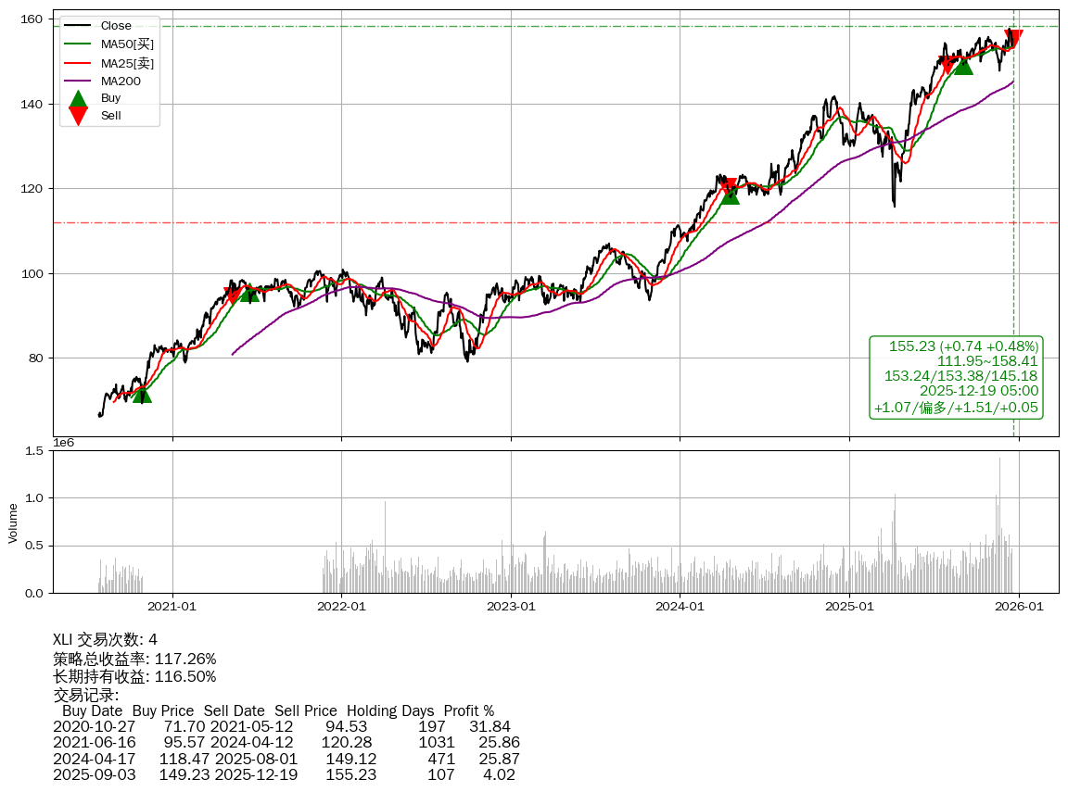Select the MA50[买] legend entry
Screen dimensions: 1068x792
126,44
